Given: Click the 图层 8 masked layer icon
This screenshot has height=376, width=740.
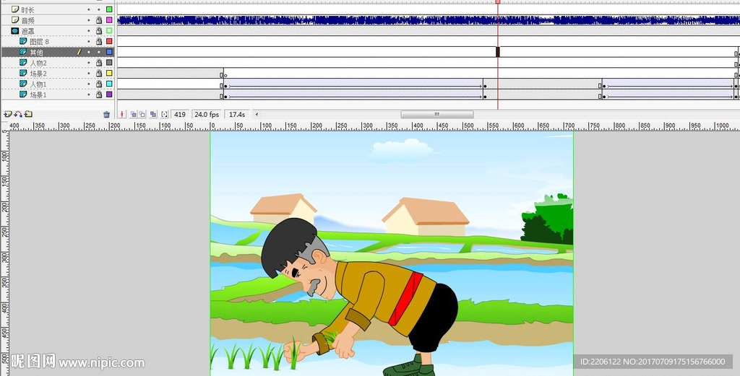Looking at the screenshot, I should pyautogui.click(x=23, y=41).
